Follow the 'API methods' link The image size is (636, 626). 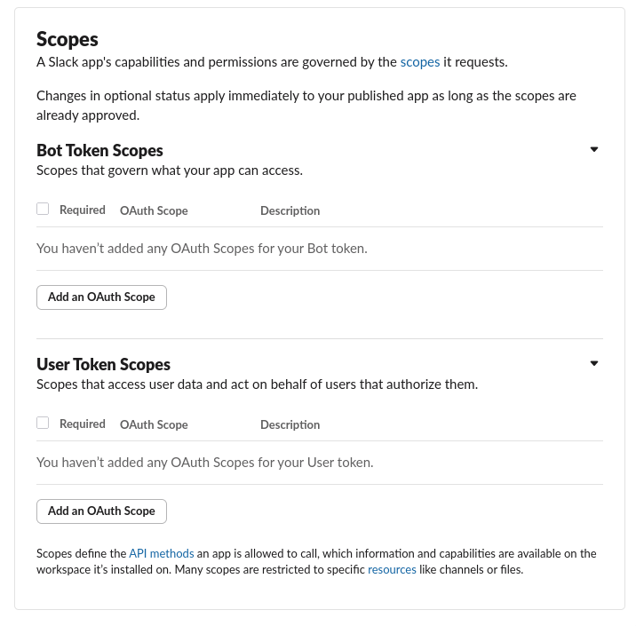tap(162, 553)
